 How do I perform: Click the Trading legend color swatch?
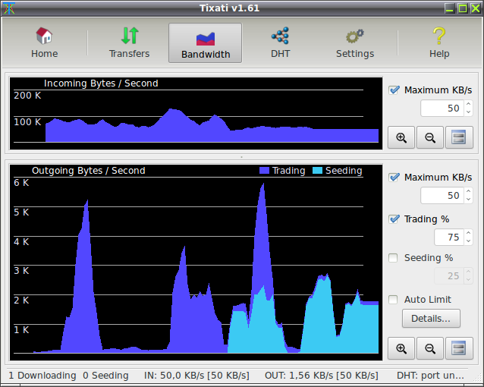(264, 171)
